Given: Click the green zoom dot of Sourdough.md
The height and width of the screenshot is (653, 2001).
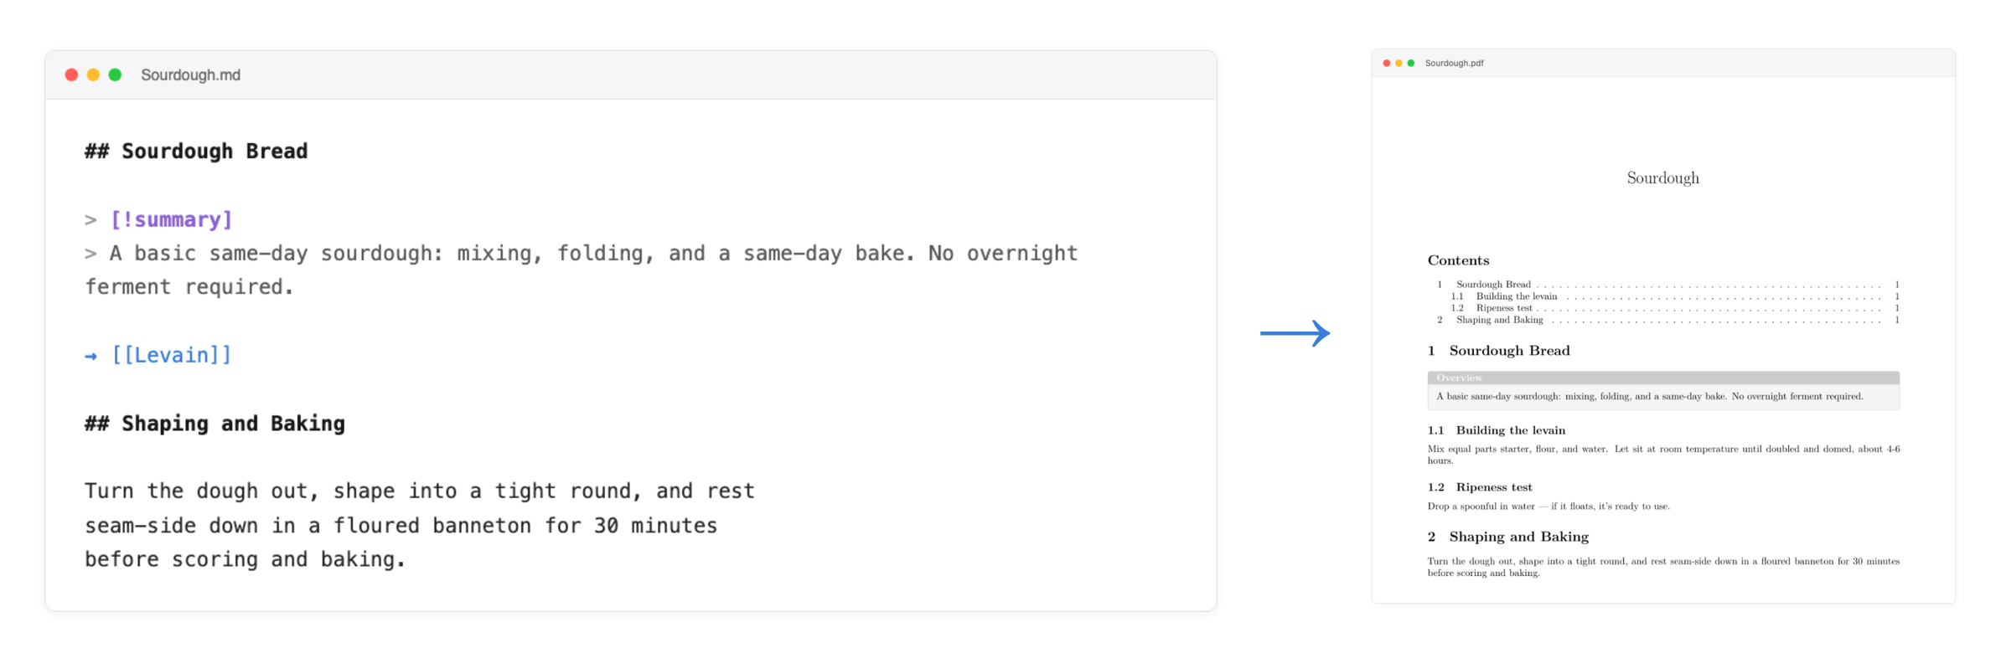Looking at the screenshot, I should [x=115, y=75].
